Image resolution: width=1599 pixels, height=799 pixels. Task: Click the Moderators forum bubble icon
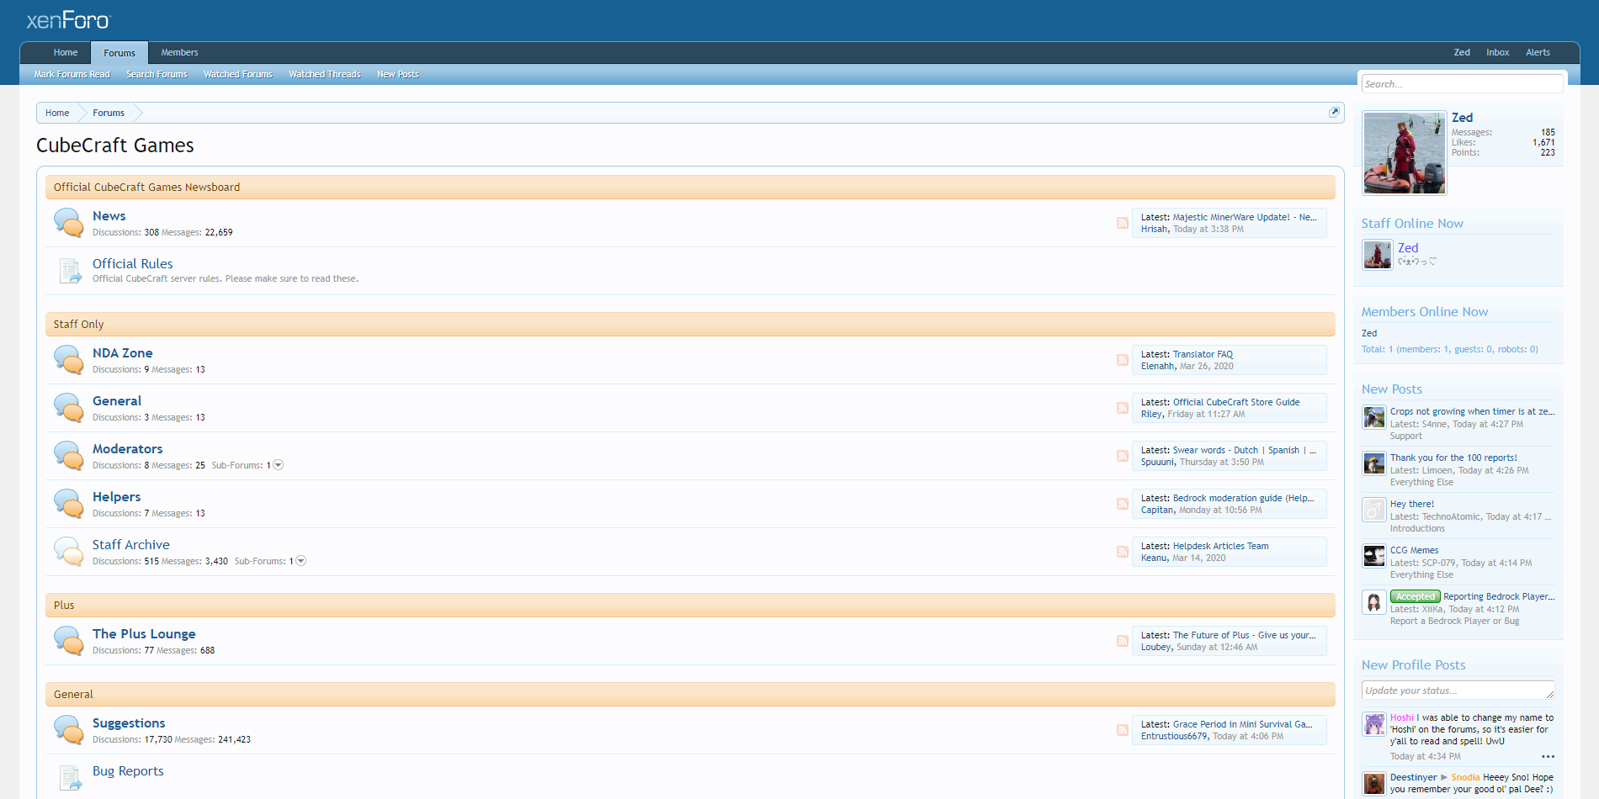click(x=69, y=456)
